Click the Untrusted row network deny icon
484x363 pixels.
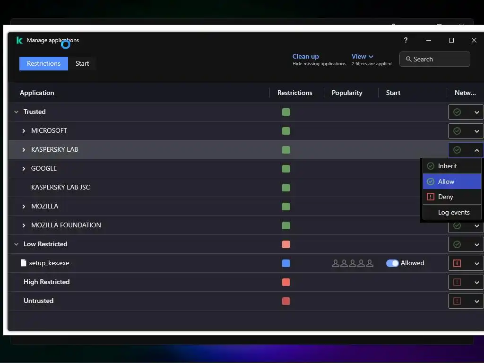tap(457, 301)
